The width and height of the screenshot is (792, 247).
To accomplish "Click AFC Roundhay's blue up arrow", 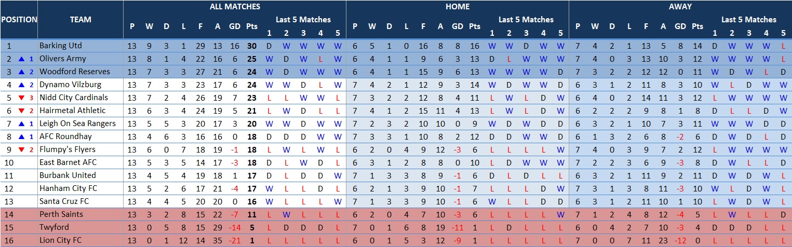I will (x=22, y=136).
